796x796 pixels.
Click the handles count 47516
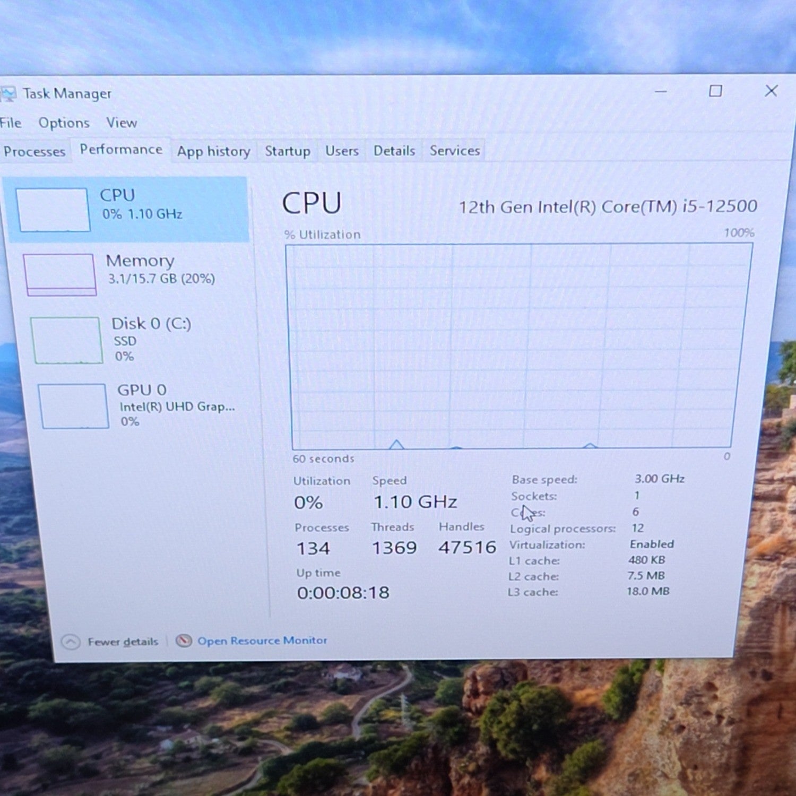click(468, 547)
